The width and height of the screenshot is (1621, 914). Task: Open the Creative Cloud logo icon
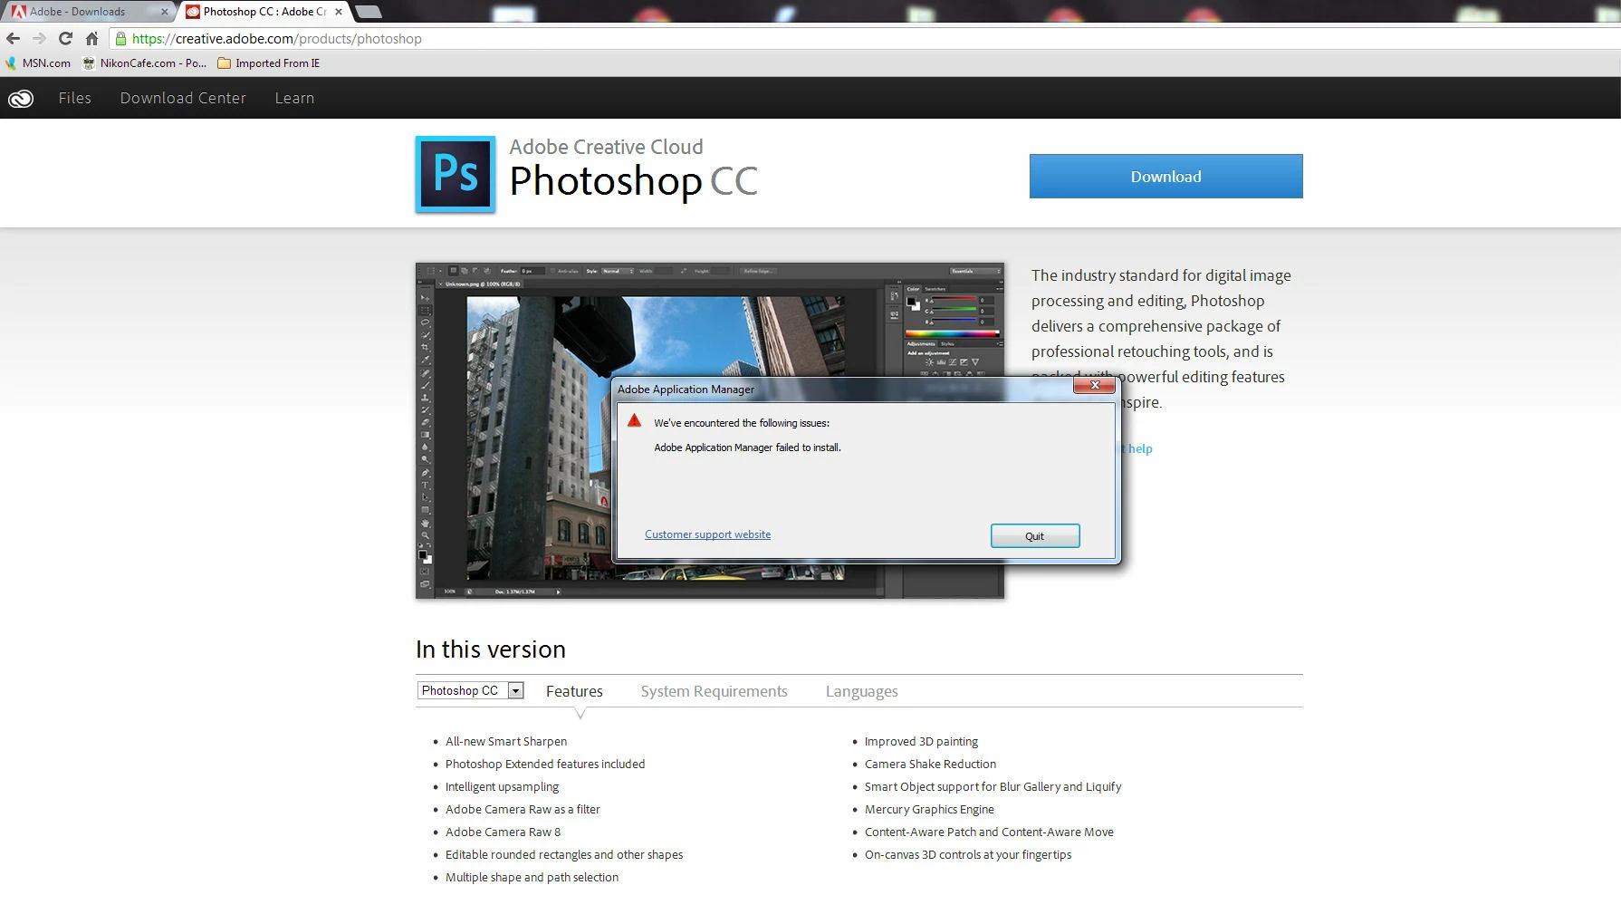[21, 99]
